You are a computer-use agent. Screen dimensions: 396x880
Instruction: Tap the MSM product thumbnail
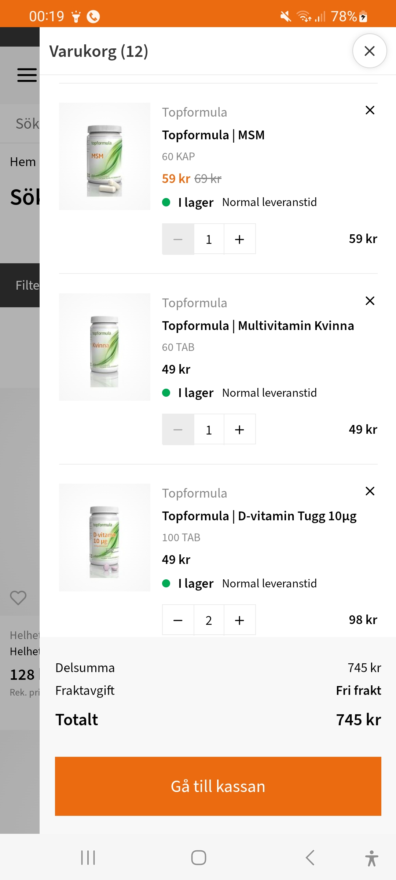point(104,157)
